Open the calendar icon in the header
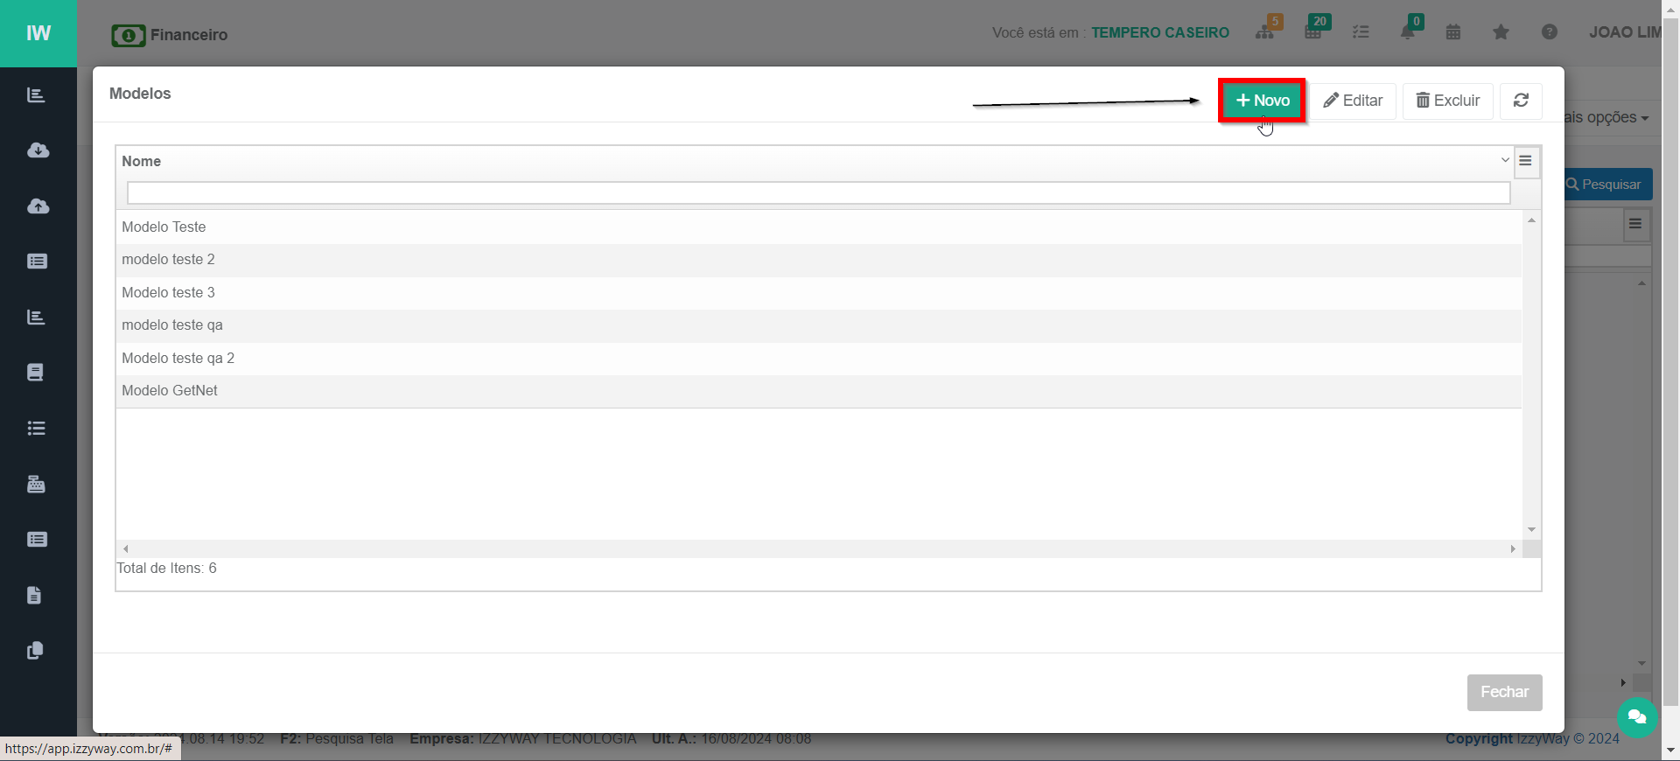Viewport: 1680px width, 761px height. coord(1453,32)
